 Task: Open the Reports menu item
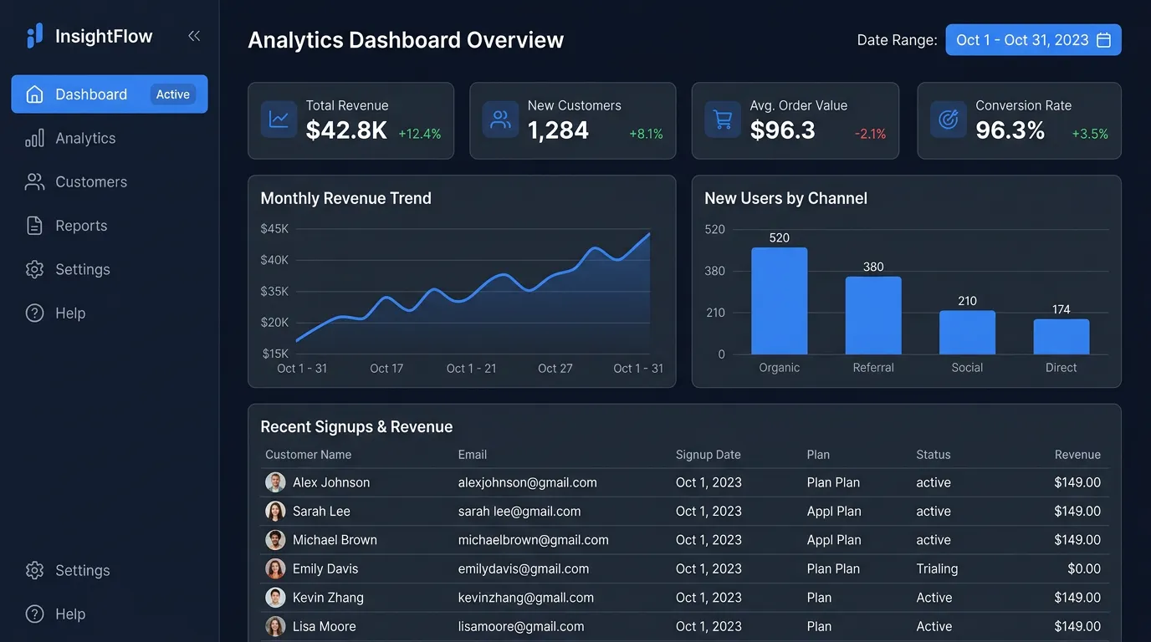(x=81, y=226)
